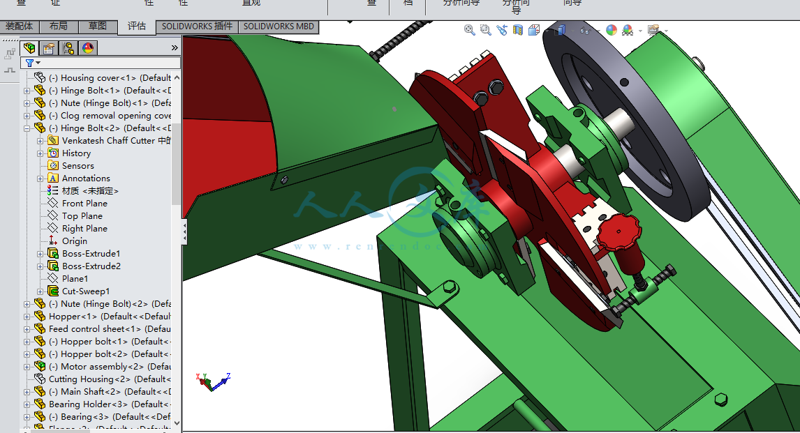The image size is (800, 433).
Task: Click the material icon next to 材质
Action: click(x=53, y=190)
